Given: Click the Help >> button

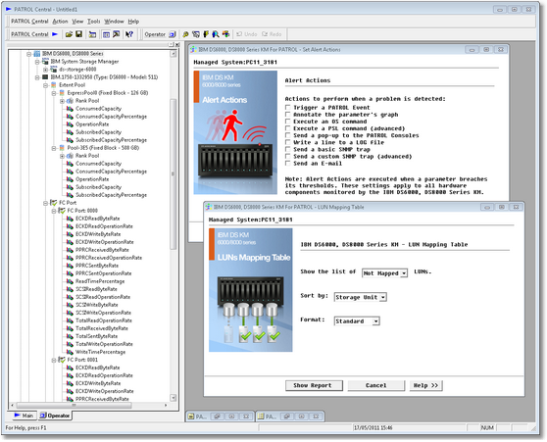Looking at the screenshot, I should [x=425, y=385].
